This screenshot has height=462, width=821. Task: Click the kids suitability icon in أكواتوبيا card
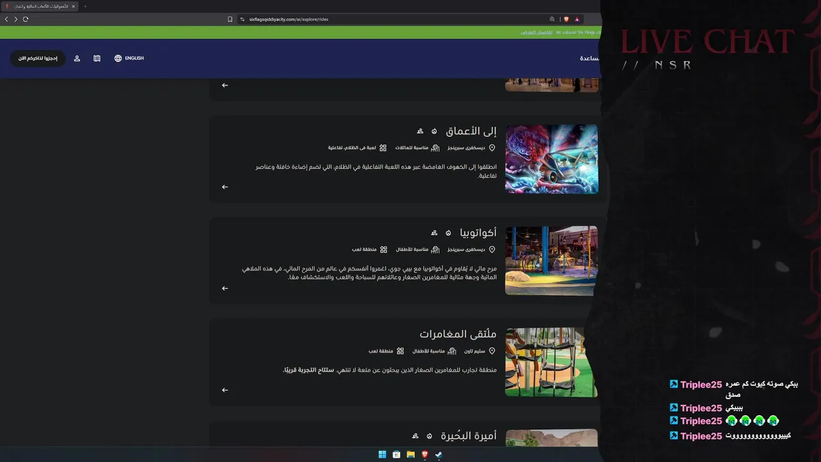[x=436, y=250]
